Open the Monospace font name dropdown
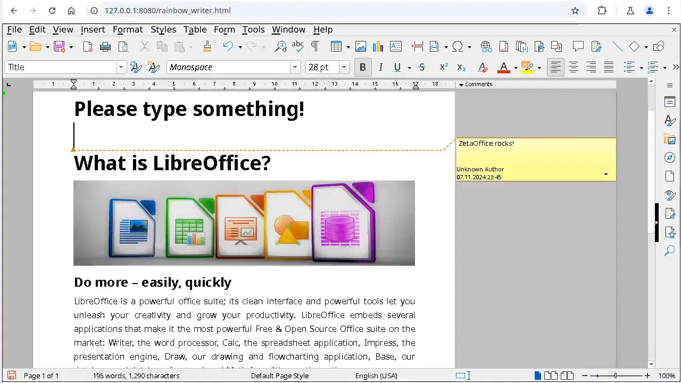The image size is (681, 383). (295, 67)
